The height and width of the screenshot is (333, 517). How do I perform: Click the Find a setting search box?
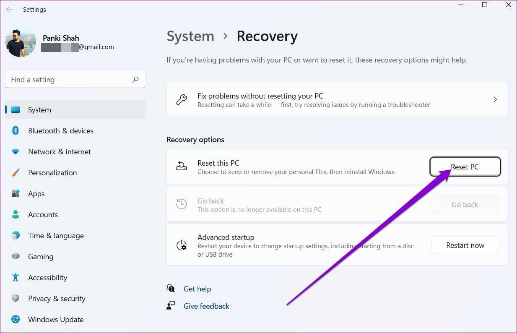(75, 80)
